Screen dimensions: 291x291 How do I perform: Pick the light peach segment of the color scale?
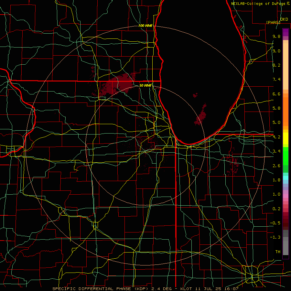286,67
